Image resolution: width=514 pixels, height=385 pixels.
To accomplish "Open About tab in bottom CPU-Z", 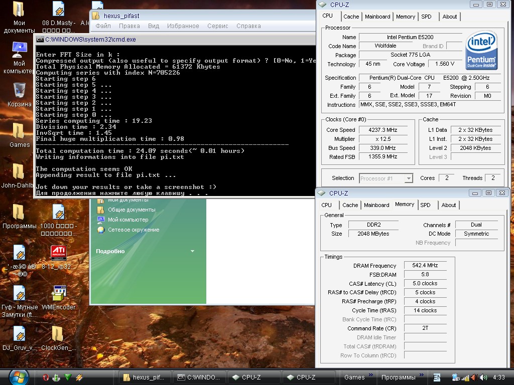I will click(448, 205).
